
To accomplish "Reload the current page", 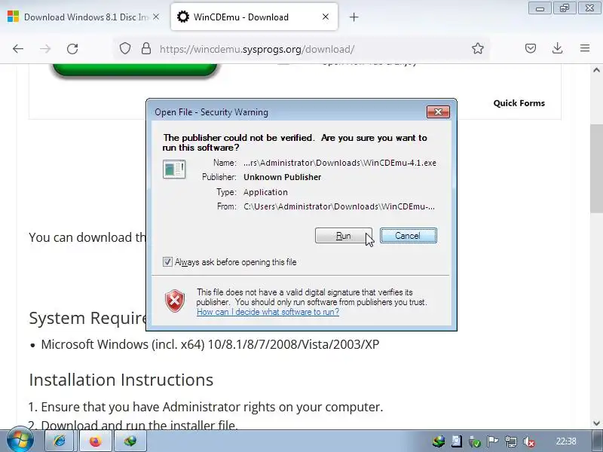I will [72, 49].
